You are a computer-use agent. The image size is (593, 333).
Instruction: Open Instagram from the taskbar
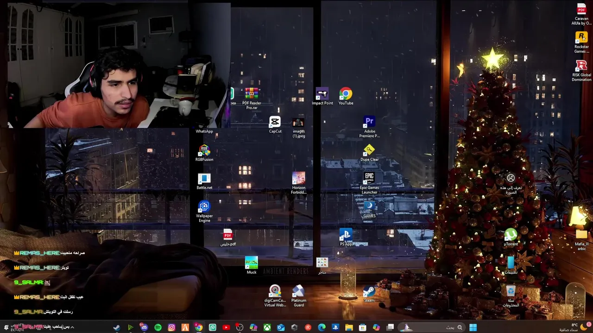171,327
